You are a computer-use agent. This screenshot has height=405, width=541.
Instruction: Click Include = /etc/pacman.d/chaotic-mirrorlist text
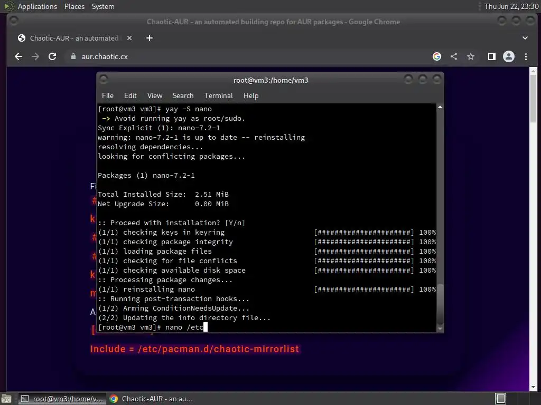click(194, 349)
